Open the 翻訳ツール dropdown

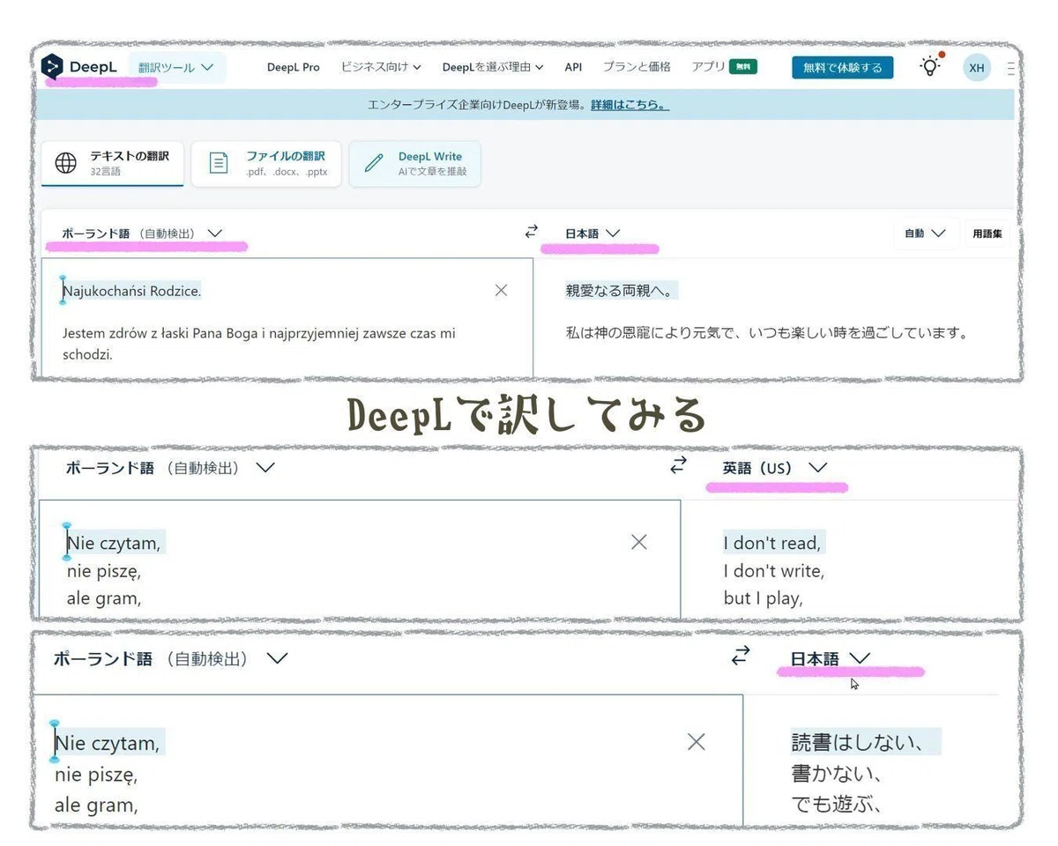click(x=176, y=67)
